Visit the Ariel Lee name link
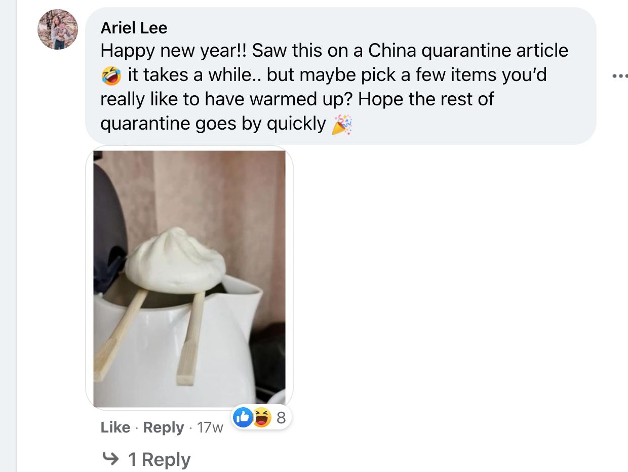This screenshot has width=628, height=472. point(134,28)
